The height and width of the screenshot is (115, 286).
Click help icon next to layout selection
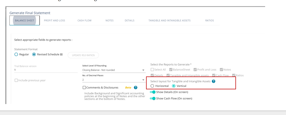213,81
